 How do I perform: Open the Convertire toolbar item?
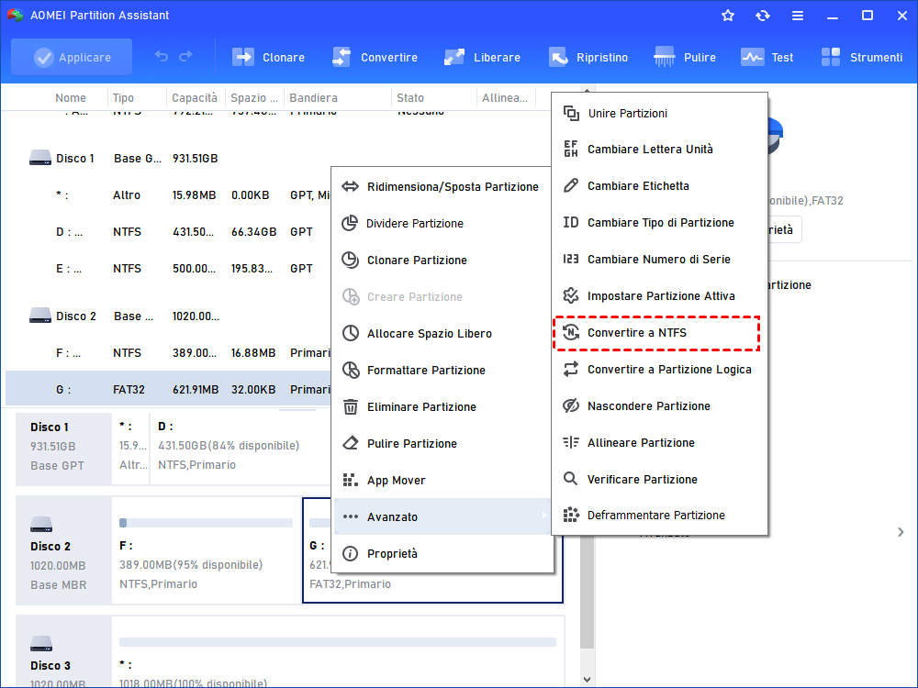[x=375, y=57]
